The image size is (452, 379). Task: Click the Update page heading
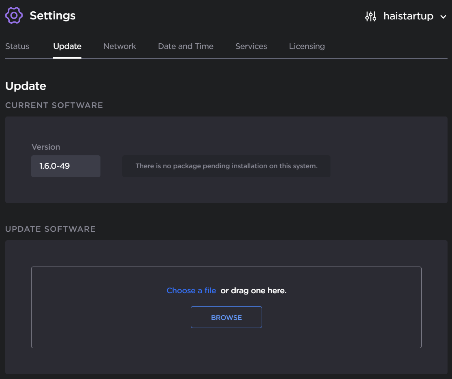click(x=26, y=86)
